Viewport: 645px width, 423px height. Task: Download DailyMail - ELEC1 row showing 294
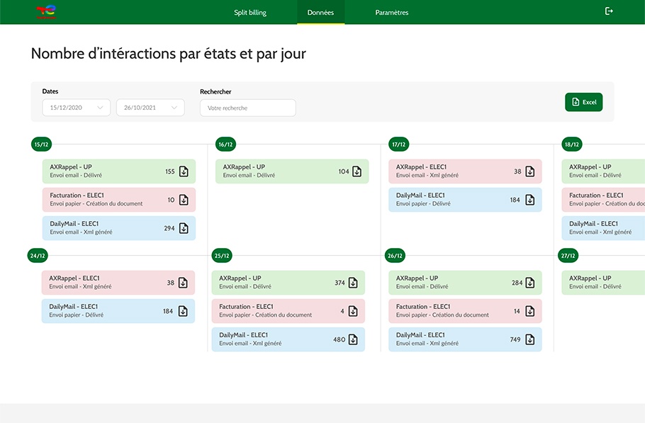click(184, 228)
